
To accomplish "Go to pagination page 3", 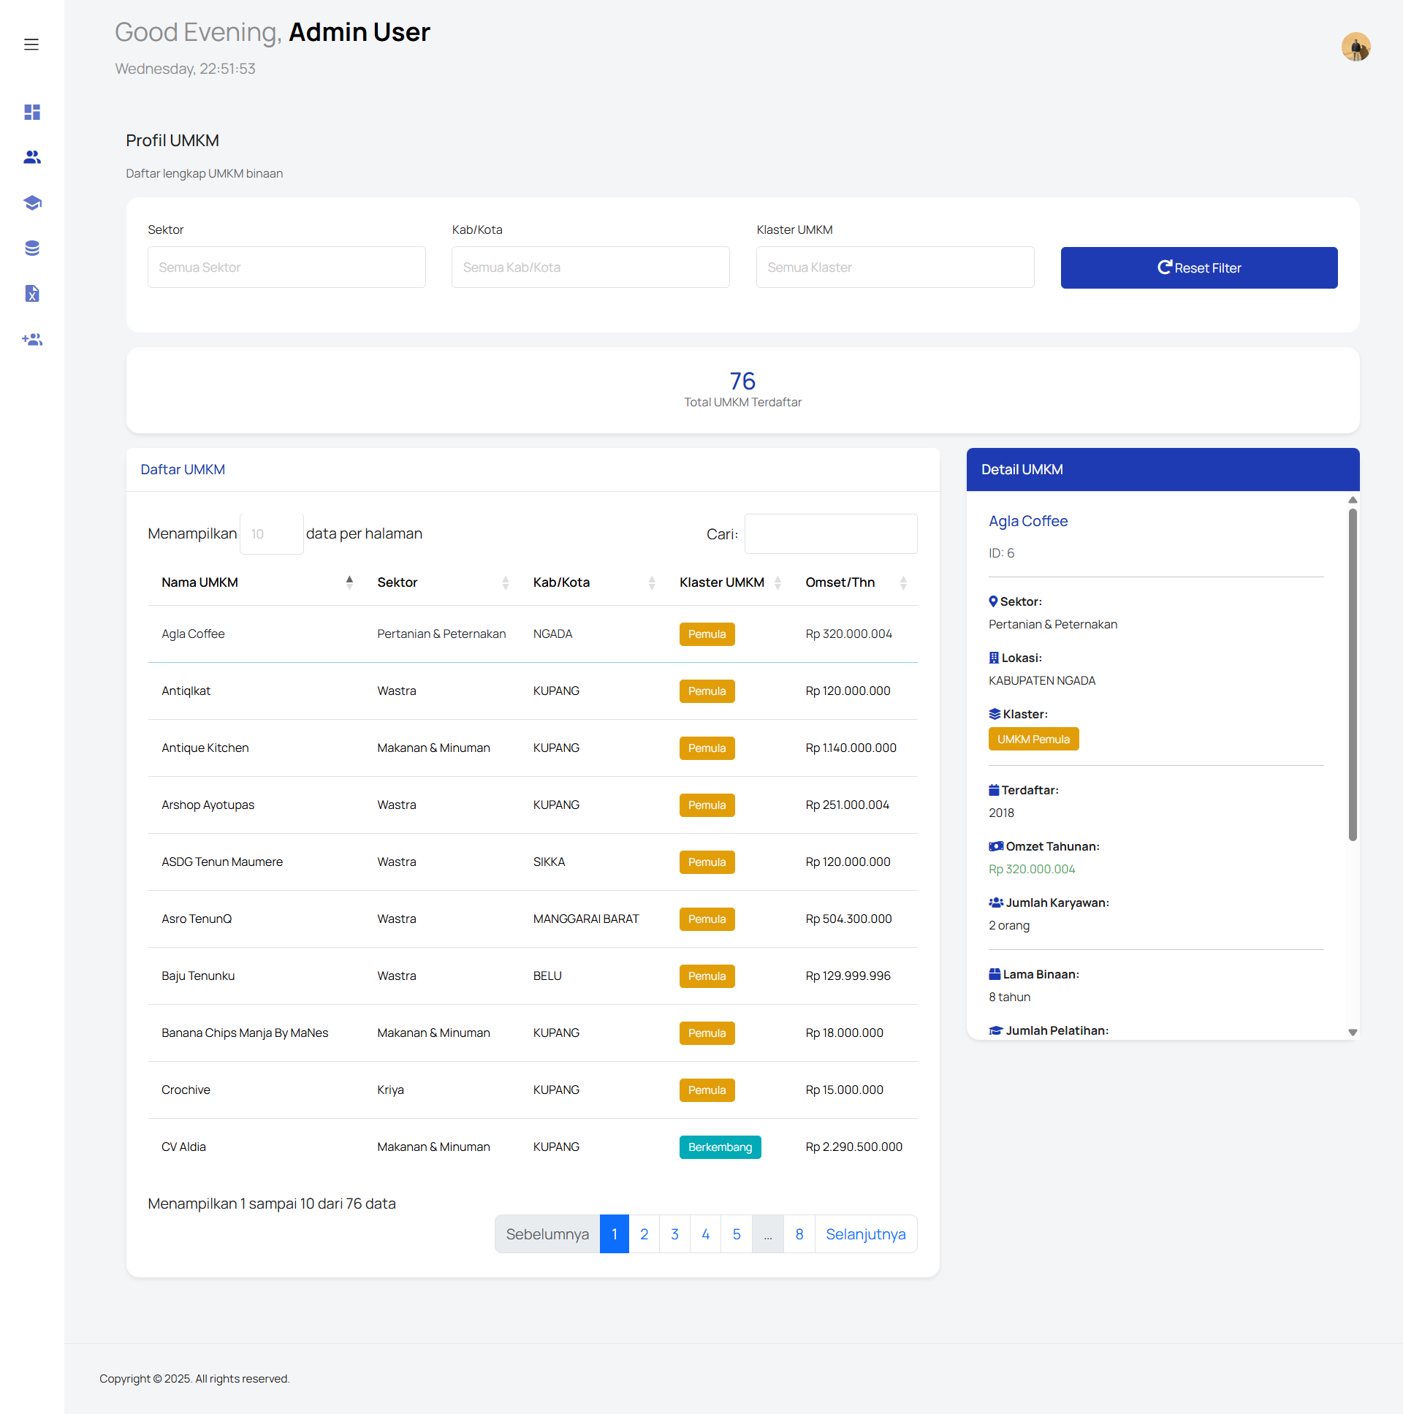I will point(674,1235).
